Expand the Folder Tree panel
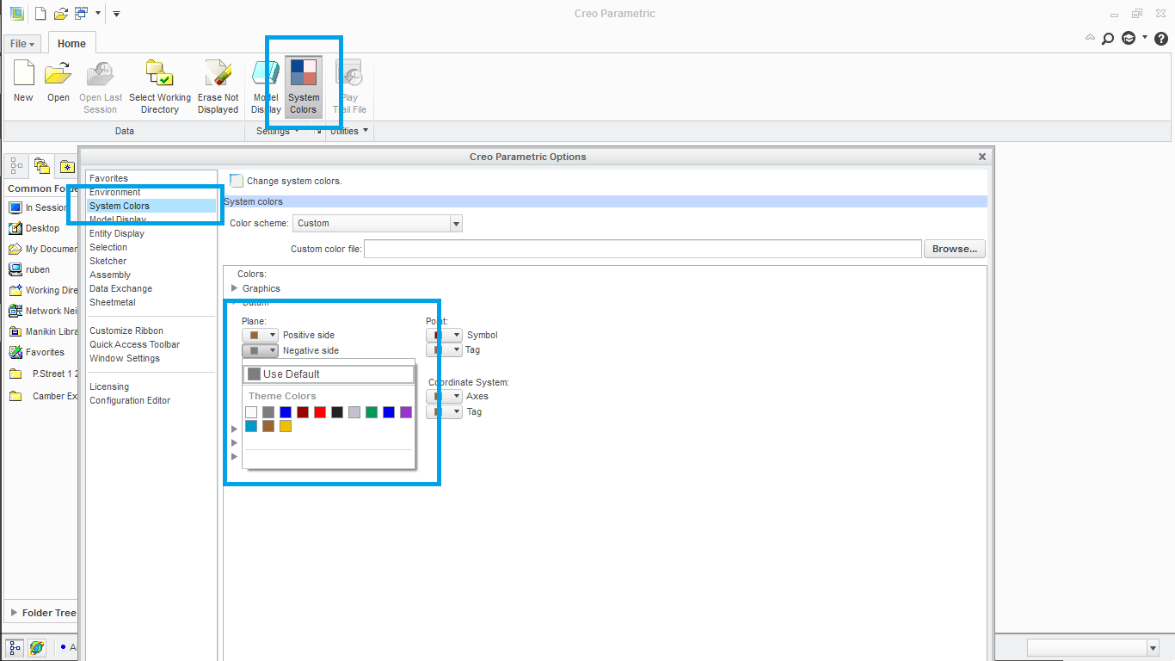This screenshot has width=1175, height=661. click(14, 613)
